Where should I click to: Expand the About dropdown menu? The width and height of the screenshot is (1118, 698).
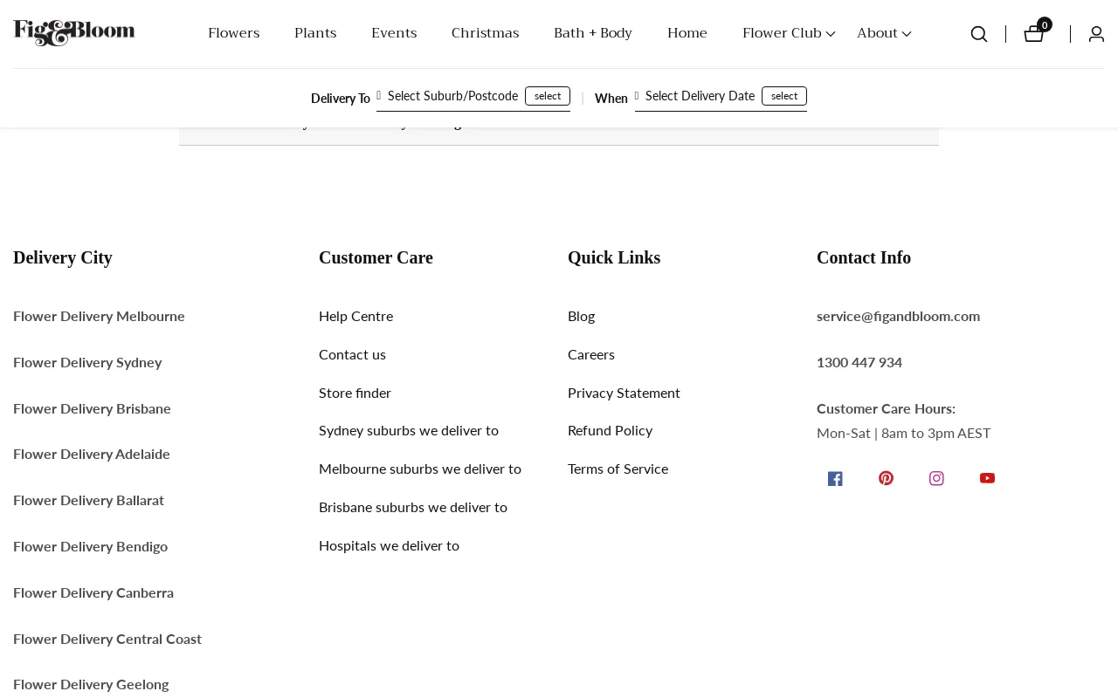(884, 33)
